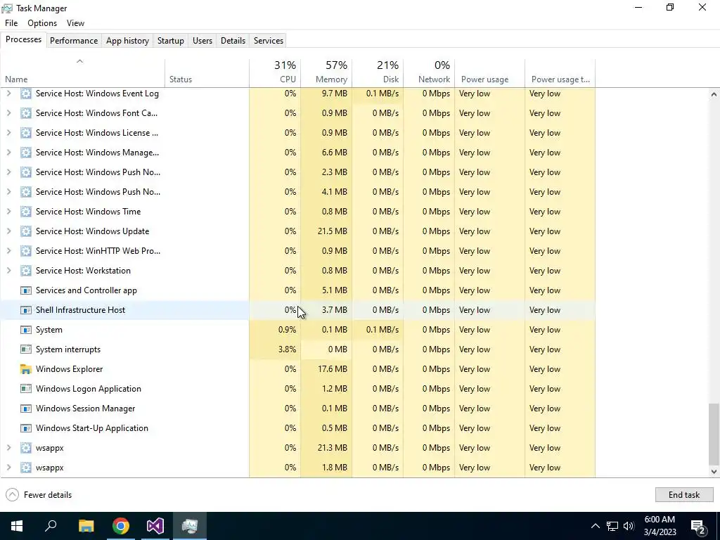The height and width of the screenshot is (540, 720).
Task: Sort by the Disk column header
Action: [378, 72]
